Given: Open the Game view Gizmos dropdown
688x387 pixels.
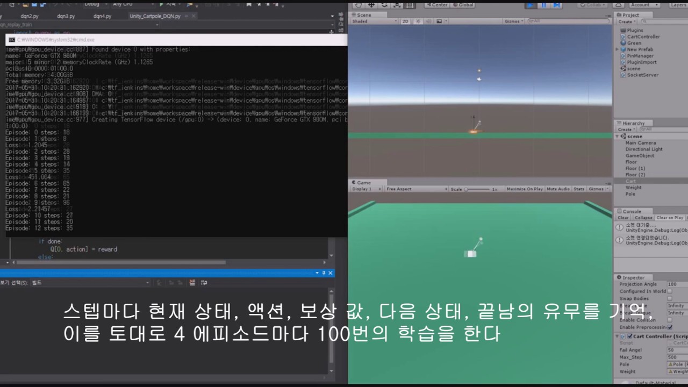Looking at the screenshot, I should (598, 189).
